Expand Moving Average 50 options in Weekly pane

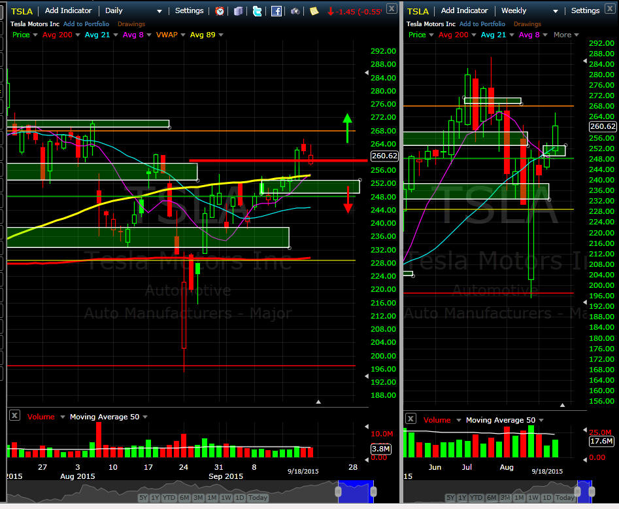[x=541, y=420]
